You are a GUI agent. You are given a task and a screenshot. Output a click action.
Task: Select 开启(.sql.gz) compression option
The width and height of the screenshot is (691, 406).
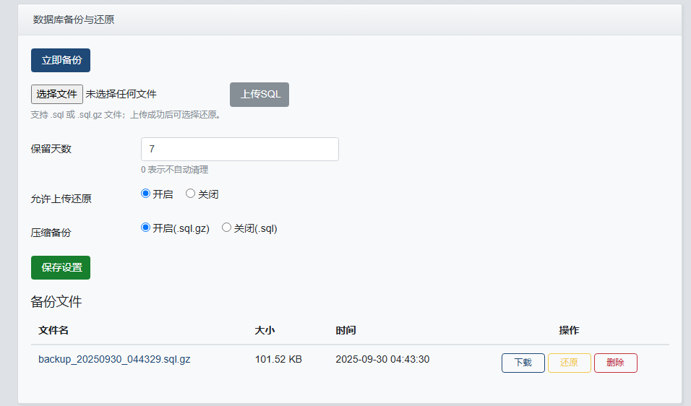pos(145,228)
